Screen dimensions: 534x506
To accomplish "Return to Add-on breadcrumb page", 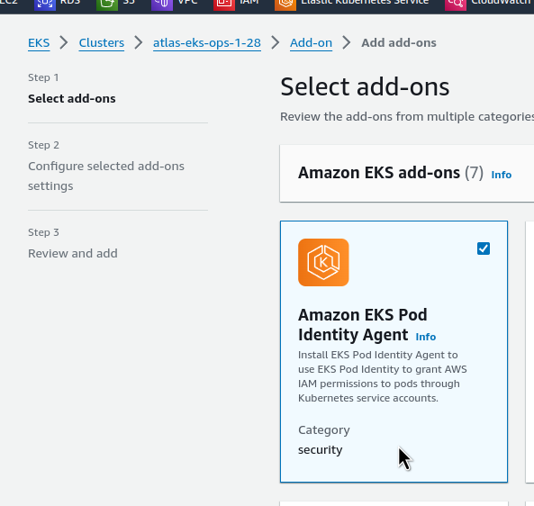I will click(311, 43).
